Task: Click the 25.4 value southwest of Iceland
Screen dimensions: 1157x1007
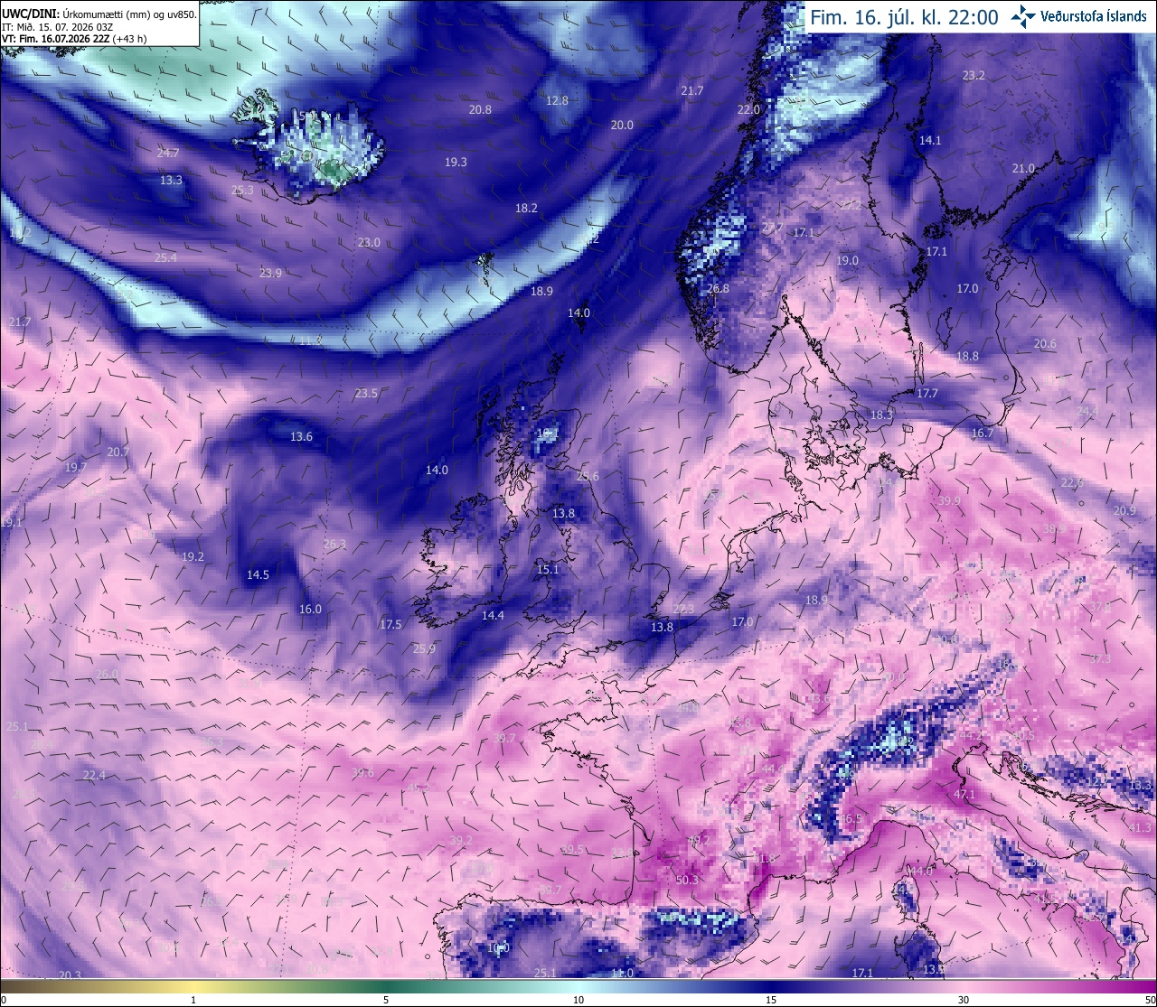Action: pos(165,257)
